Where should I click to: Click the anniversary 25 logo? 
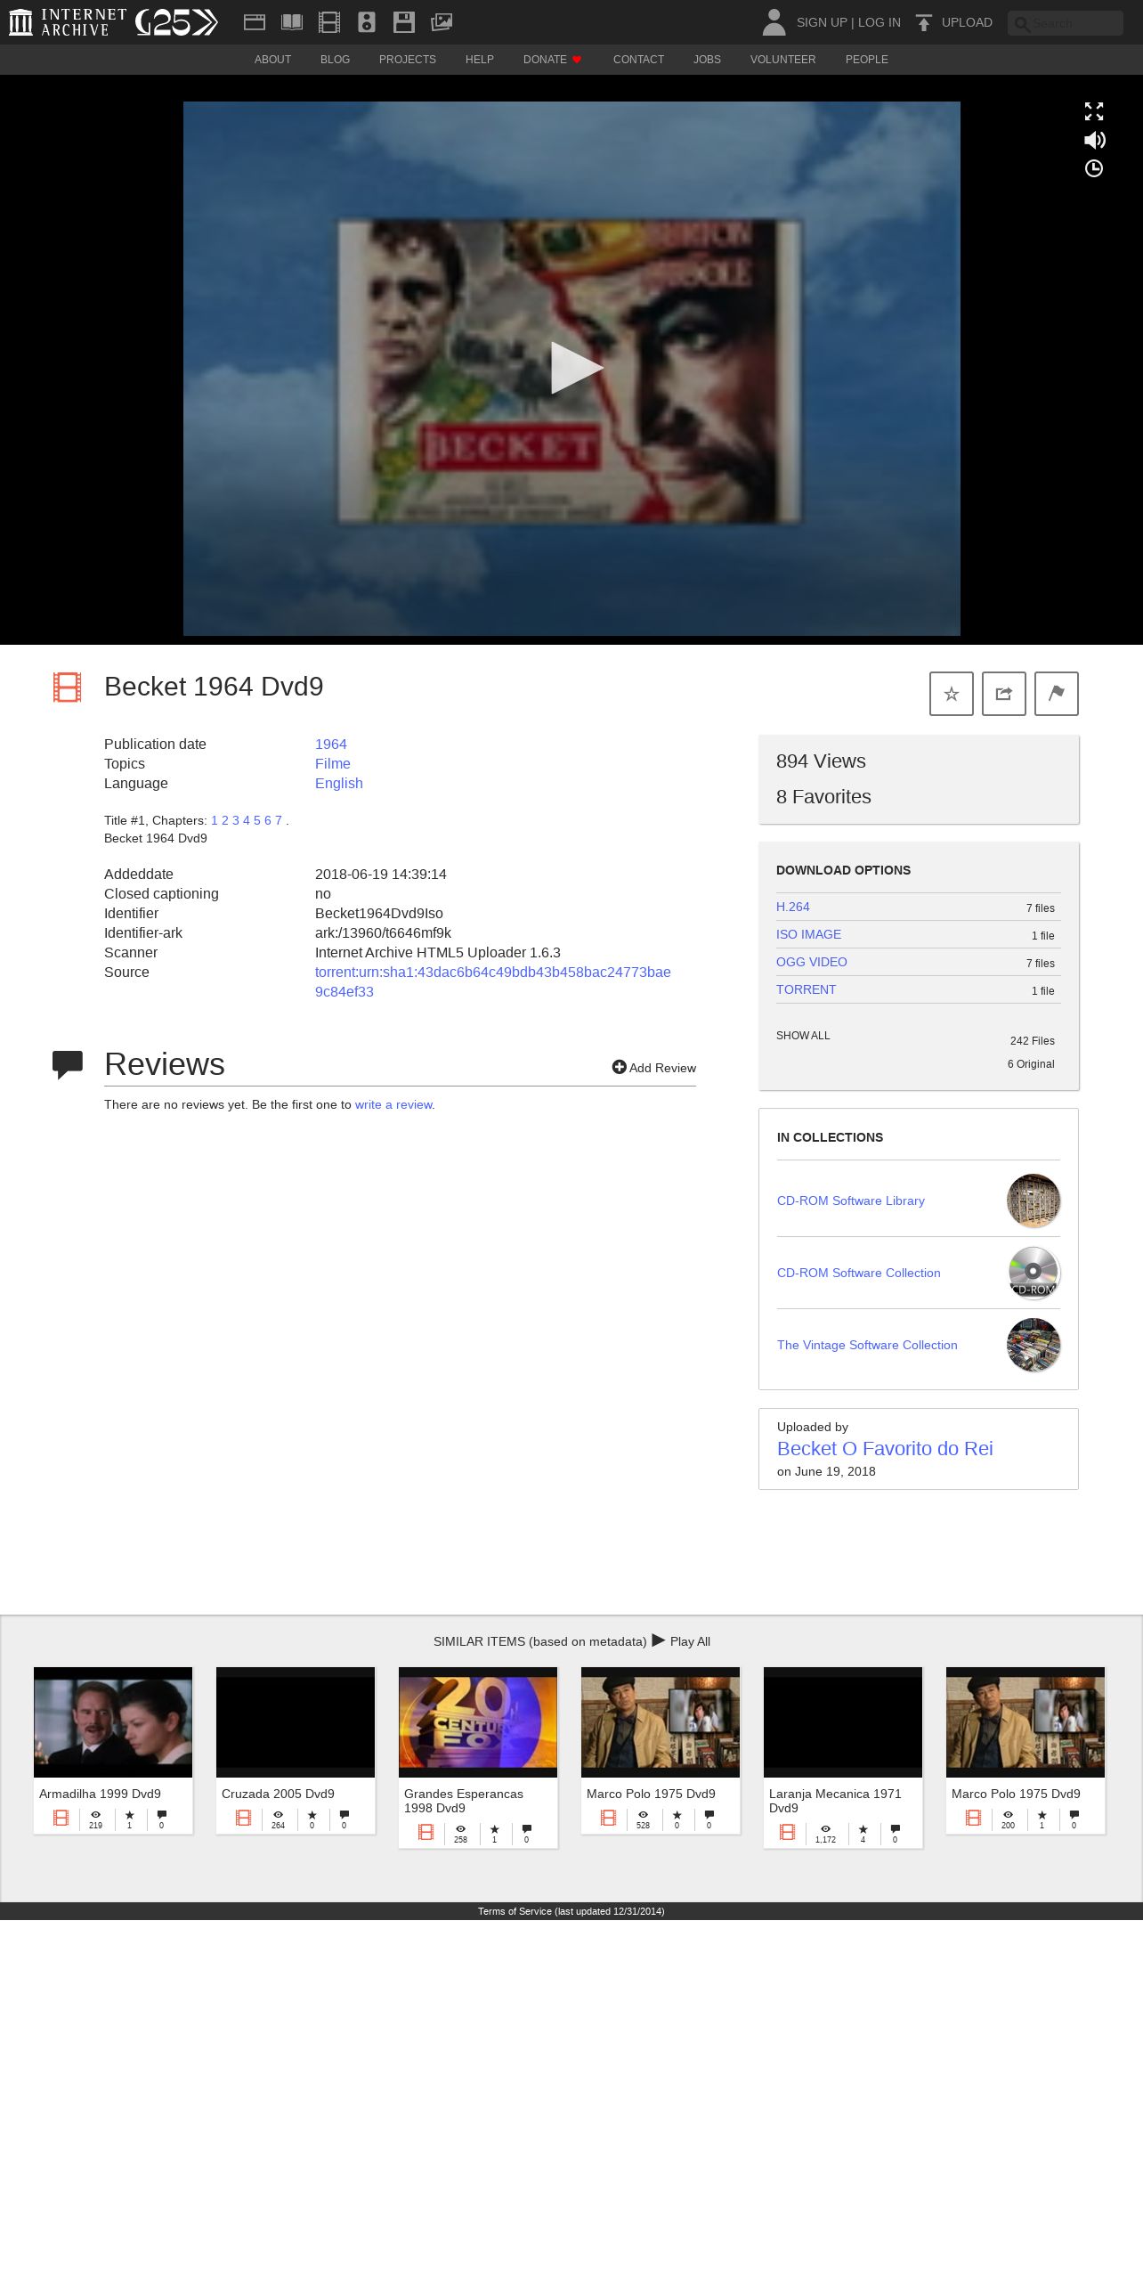[x=176, y=22]
